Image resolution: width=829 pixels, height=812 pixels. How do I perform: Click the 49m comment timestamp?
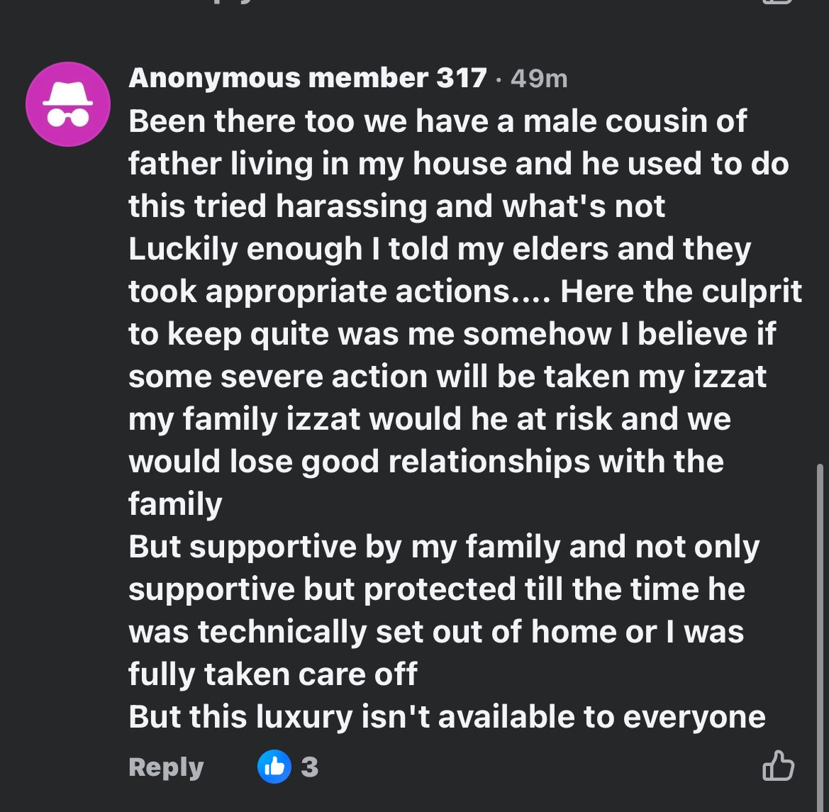(x=539, y=79)
